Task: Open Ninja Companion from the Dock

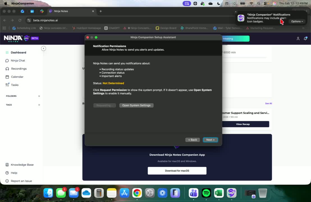Action: click(x=232, y=193)
